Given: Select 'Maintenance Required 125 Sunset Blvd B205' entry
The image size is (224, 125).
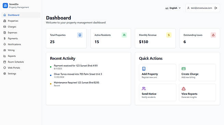Looking at the screenshot, I should 76,83.
